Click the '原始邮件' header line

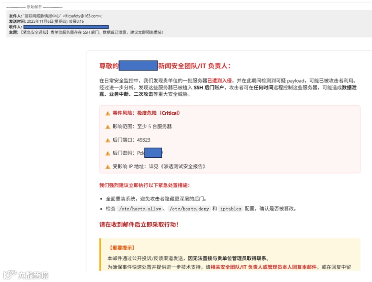click(x=34, y=7)
